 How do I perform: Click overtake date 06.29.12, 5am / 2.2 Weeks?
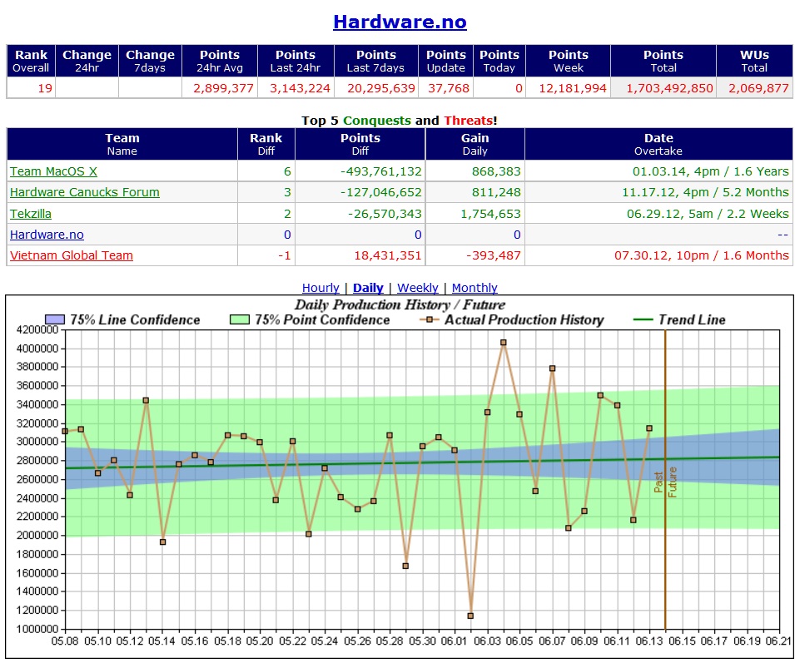click(708, 214)
